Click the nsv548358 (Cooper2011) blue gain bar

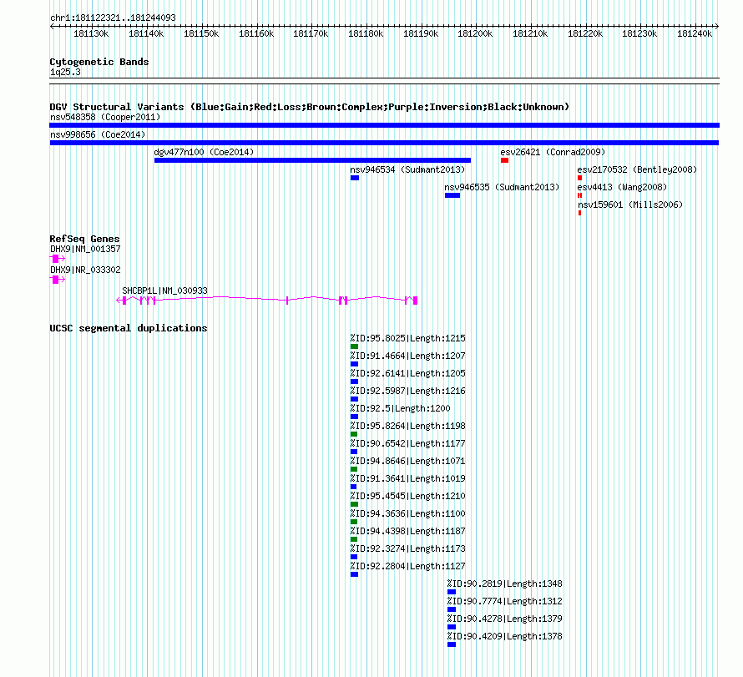384,125
